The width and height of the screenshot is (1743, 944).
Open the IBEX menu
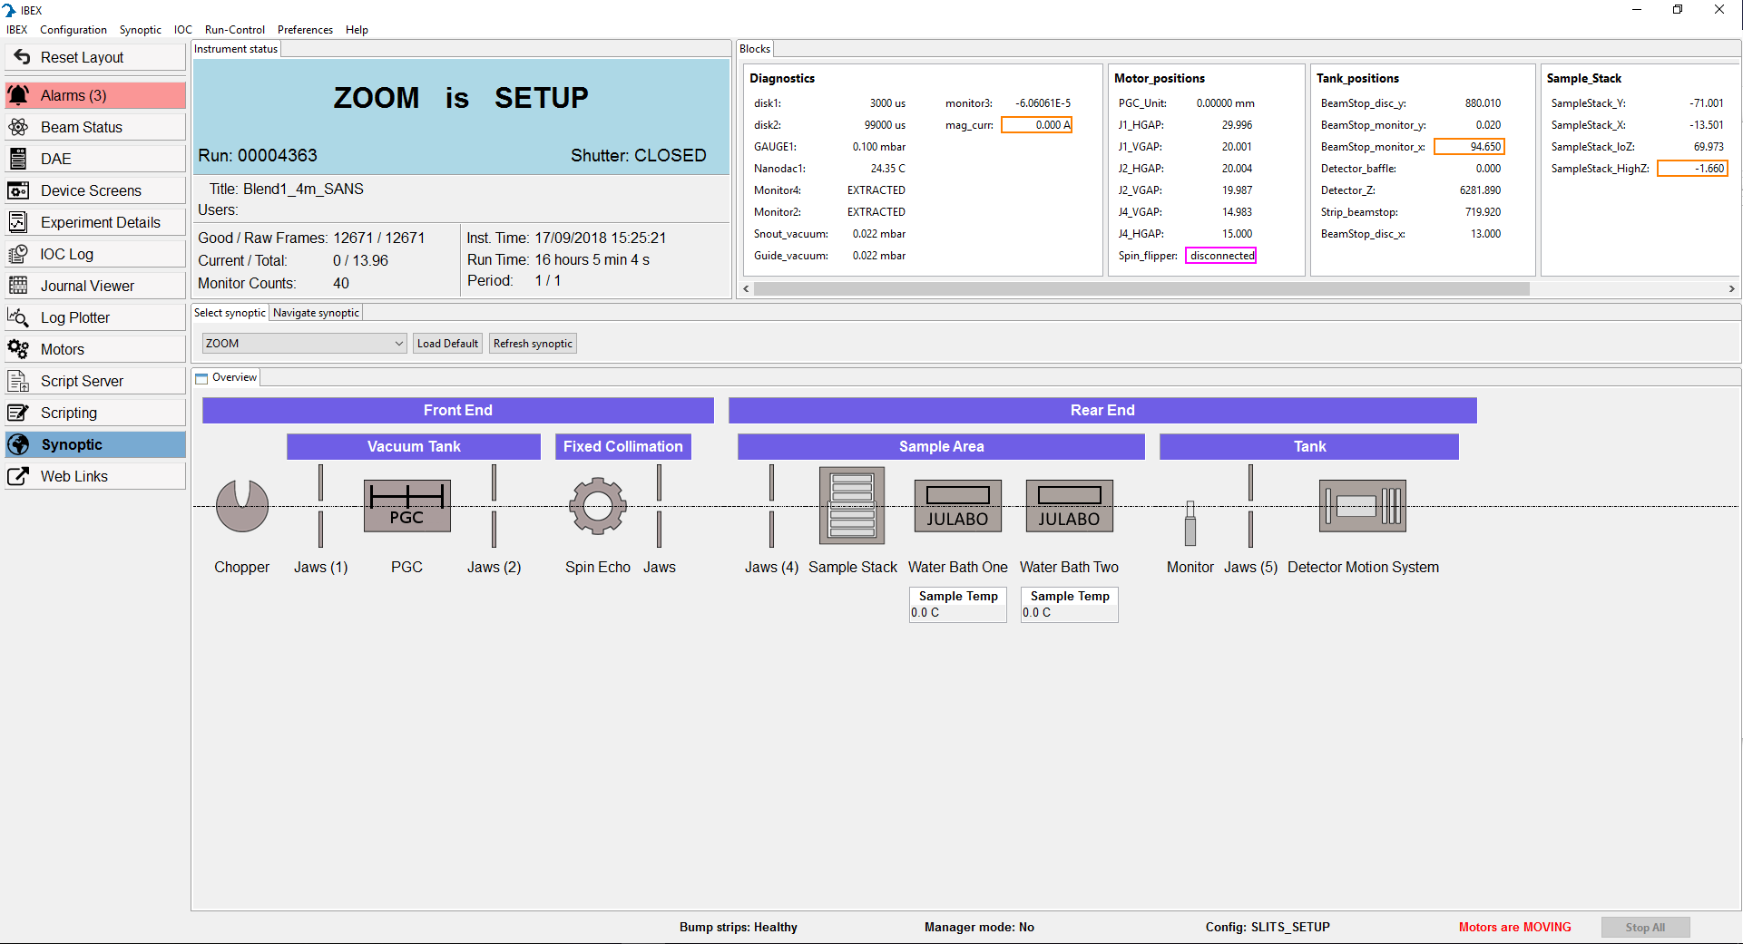click(17, 30)
